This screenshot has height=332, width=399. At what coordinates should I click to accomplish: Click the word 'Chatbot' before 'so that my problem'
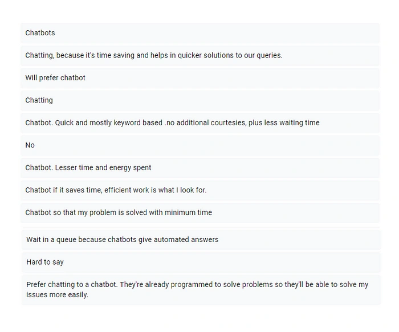point(38,212)
